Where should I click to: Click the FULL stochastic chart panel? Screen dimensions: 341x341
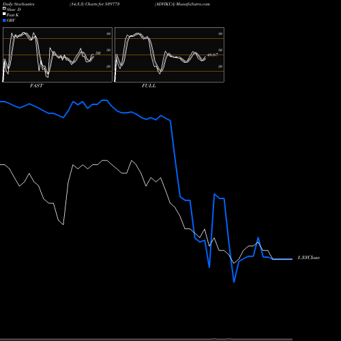coord(169,55)
